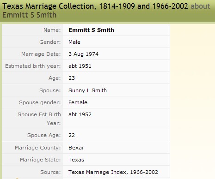215x179 pixels.
Task: Click the spouse birth year abt 1952
Action: click(x=80, y=114)
